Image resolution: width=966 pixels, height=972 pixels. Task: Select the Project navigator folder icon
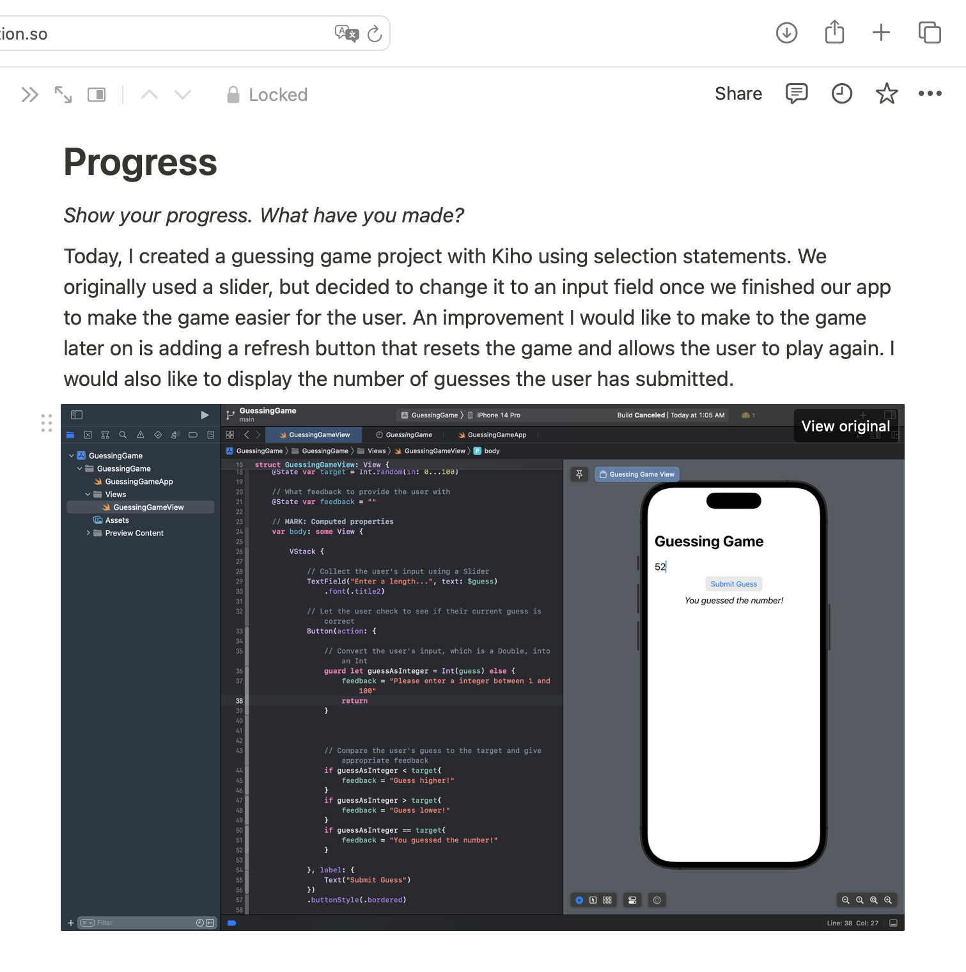pos(70,435)
